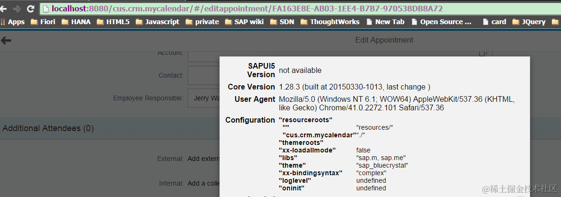
Task: Click the Core Version 1.28.3 text
Action: point(354,87)
